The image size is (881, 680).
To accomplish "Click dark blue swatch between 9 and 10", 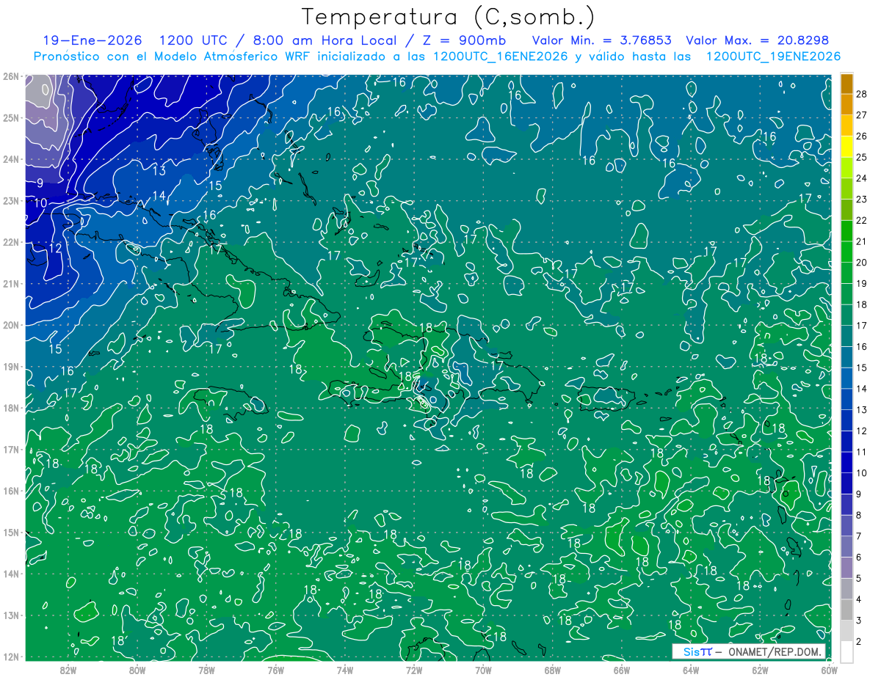I will 847,484.
